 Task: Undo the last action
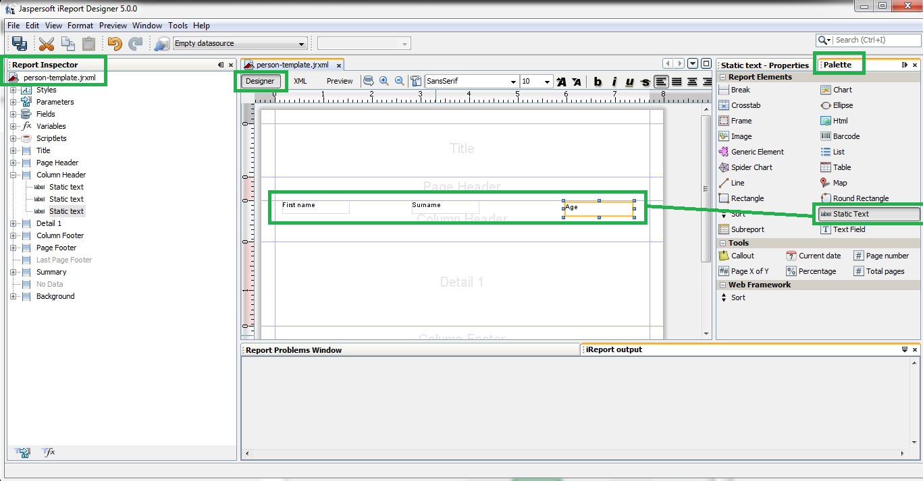coord(115,44)
